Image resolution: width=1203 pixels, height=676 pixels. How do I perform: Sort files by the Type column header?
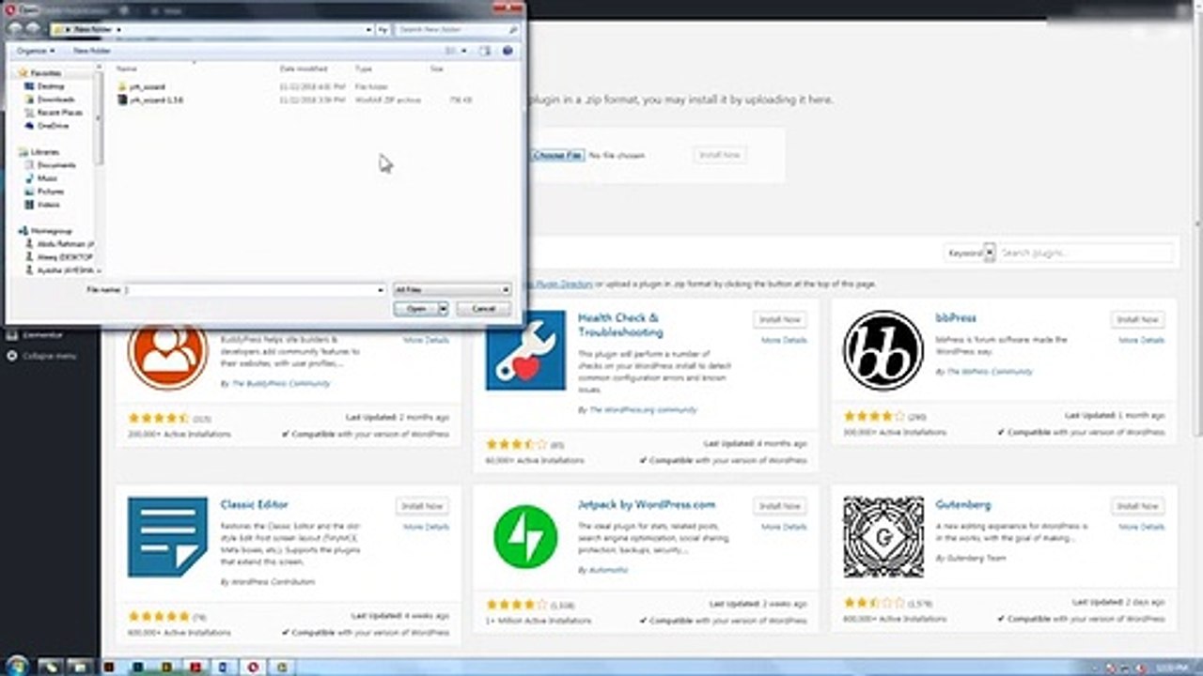point(364,69)
